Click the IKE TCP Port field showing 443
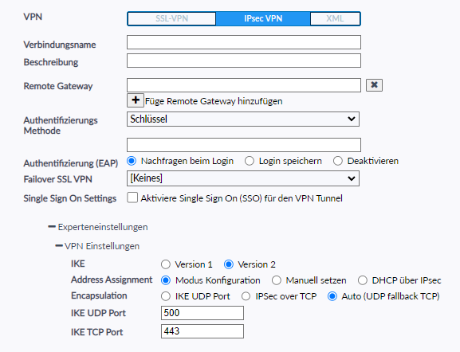The height and width of the screenshot is (352, 460). tap(202, 331)
